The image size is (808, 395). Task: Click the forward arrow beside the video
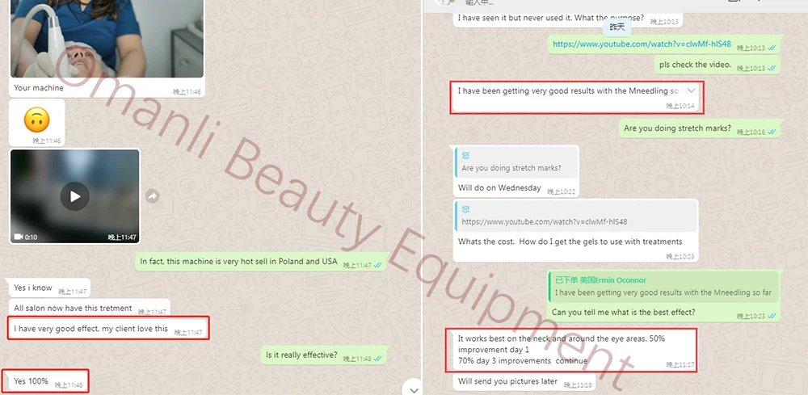152,195
